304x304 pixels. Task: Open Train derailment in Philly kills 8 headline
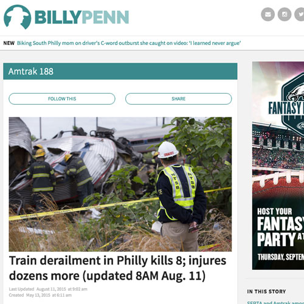pos(117,268)
